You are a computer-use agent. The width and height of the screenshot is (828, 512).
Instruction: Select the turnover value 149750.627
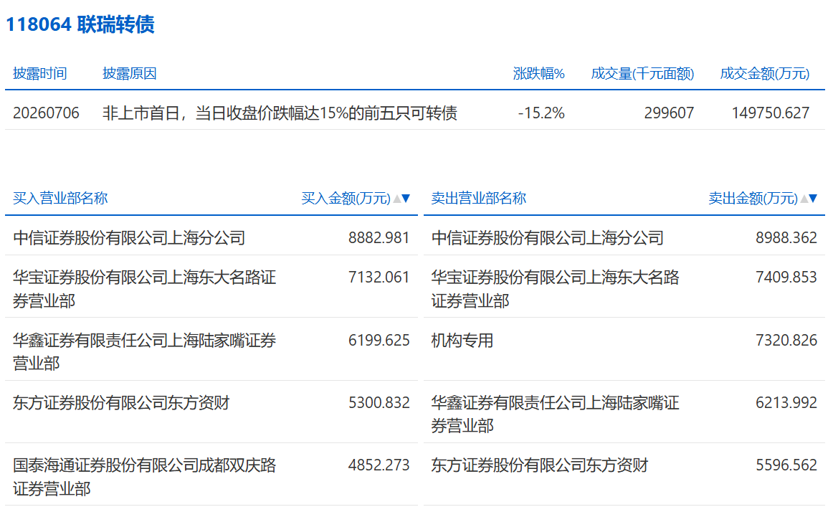(771, 113)
